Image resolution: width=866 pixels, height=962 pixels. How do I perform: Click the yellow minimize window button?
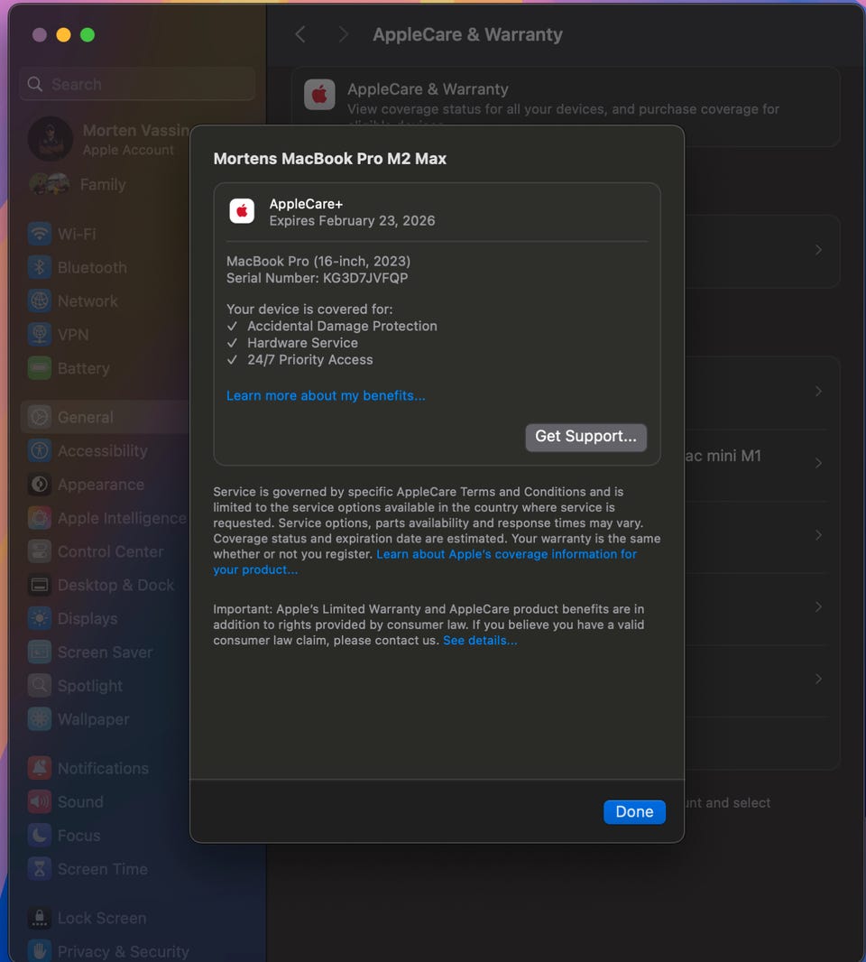point(63,35)
